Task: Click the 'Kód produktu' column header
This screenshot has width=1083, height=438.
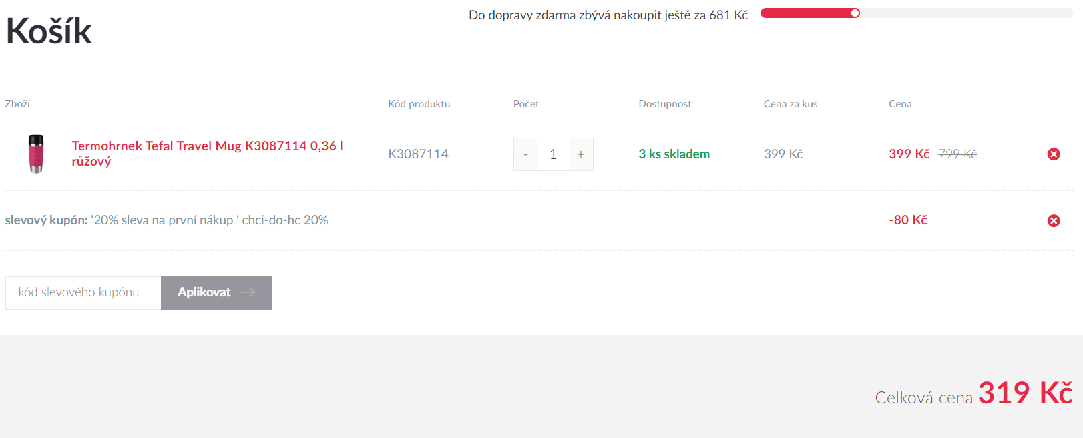Action: pos(419,104)
